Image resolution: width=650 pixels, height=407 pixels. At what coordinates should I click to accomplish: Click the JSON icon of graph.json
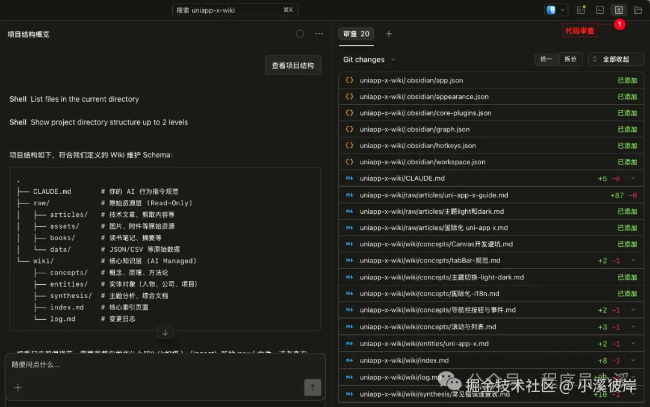click(x=350, y=129)
